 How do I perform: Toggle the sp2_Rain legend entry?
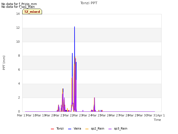(95, 128)
